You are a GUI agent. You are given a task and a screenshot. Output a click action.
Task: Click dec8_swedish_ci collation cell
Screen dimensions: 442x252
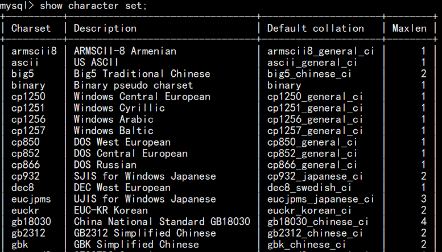(309, 188)
